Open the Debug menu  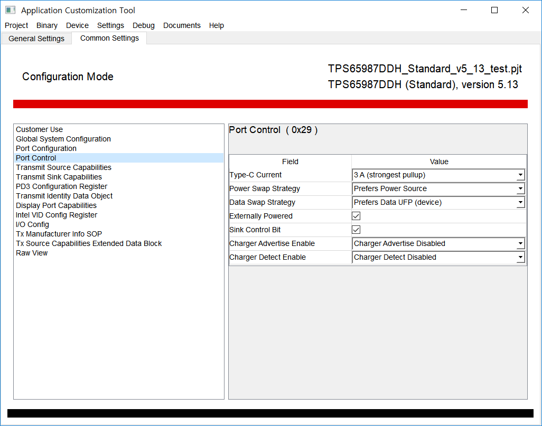pyautogui.click(x=144, y=25)
